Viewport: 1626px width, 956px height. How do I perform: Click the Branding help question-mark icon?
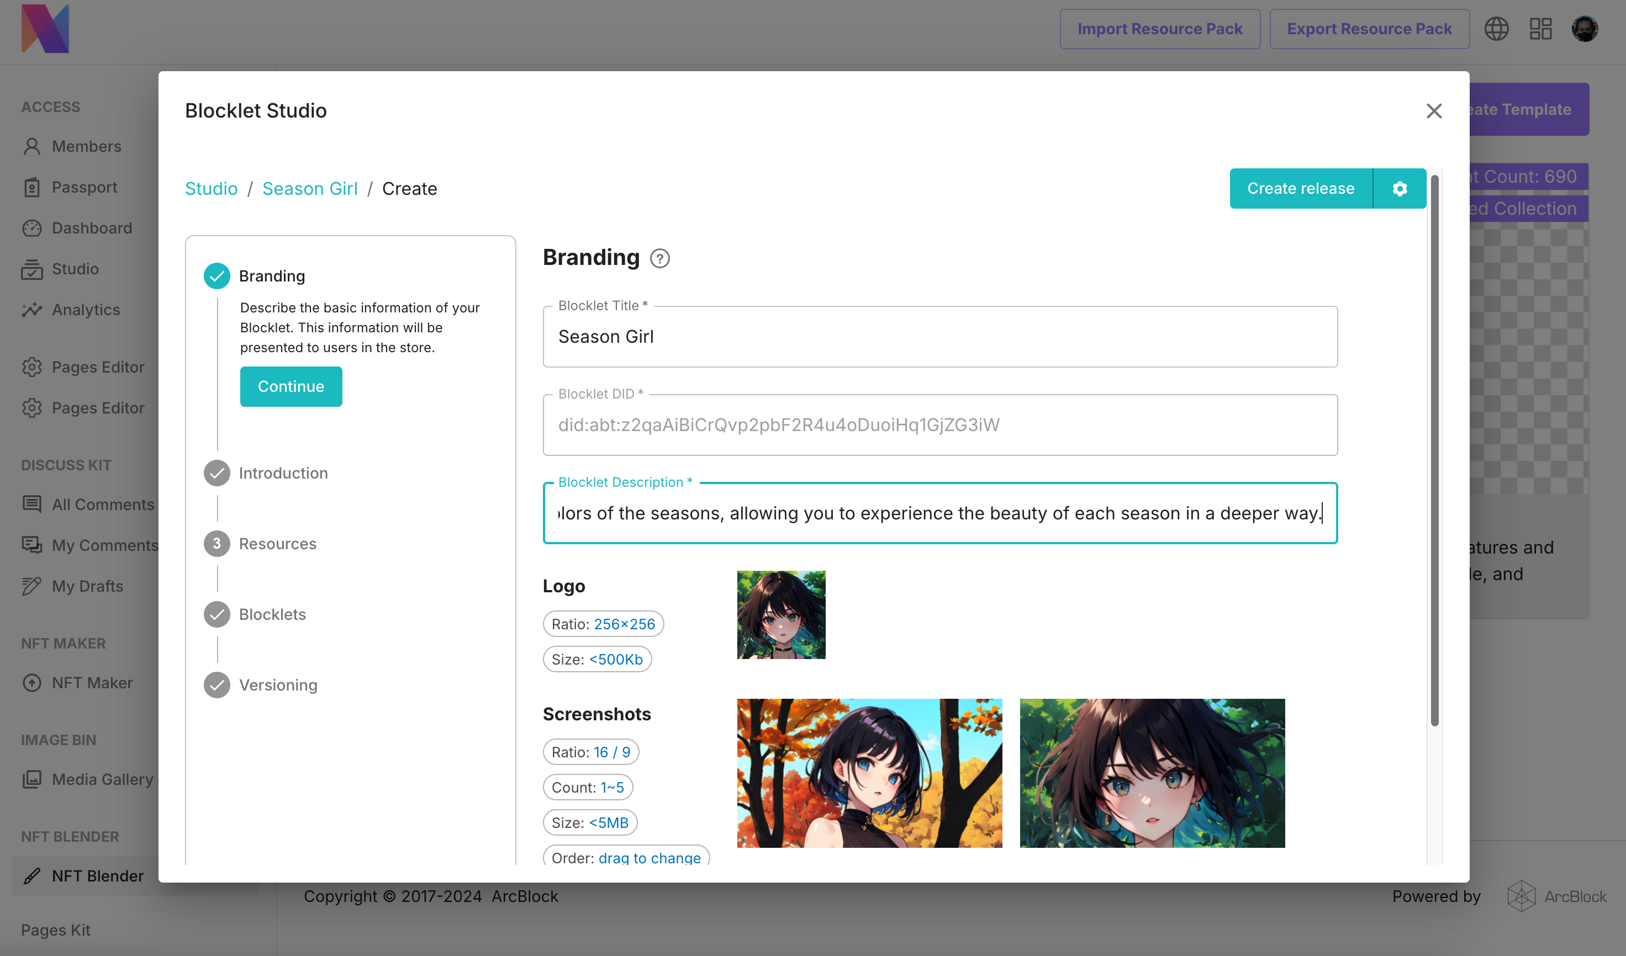tap(659, 258)
